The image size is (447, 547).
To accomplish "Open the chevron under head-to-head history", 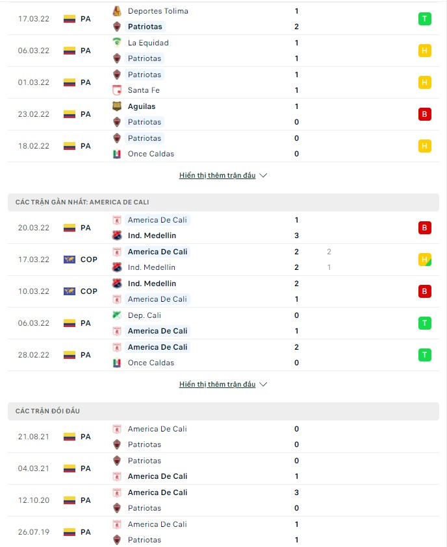I will pyautogui.click(x=263, y=383).
